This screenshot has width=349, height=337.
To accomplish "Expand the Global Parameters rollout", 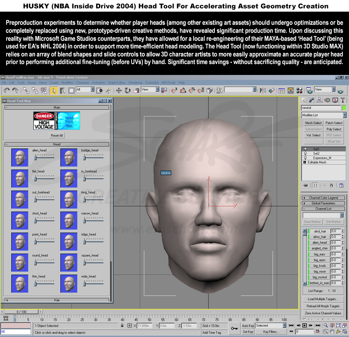I will [323, 203].
